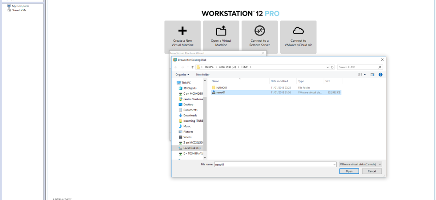The image size is (436, 200).
Task: Click the New Virtual Machine Wizard title bar
Action: click(x=218, y=53)
